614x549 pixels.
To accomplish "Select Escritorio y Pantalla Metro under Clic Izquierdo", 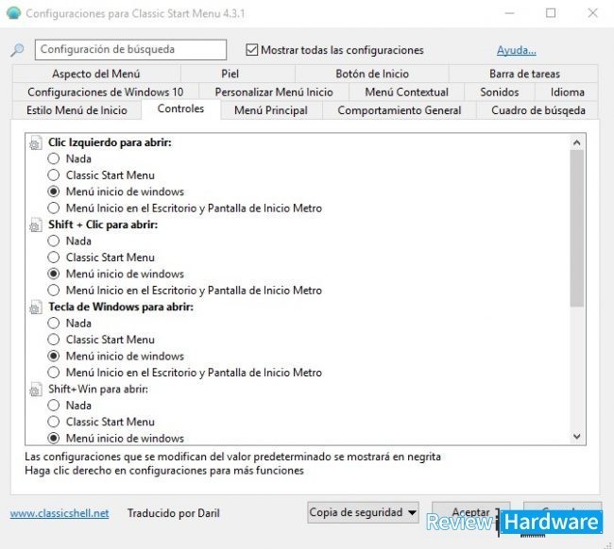I will coord(54,208).
